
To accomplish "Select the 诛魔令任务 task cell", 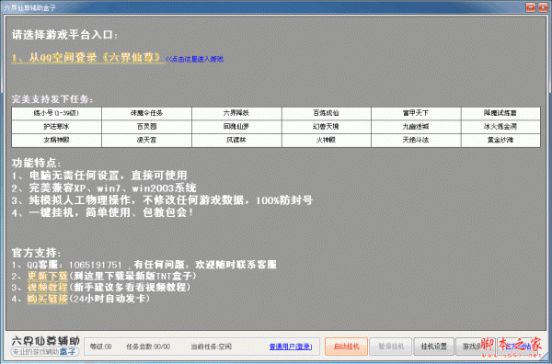I will (x=147, y=113).
